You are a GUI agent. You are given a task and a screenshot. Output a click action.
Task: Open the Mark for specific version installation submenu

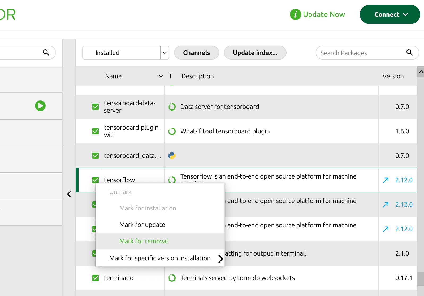pos(160,258)
